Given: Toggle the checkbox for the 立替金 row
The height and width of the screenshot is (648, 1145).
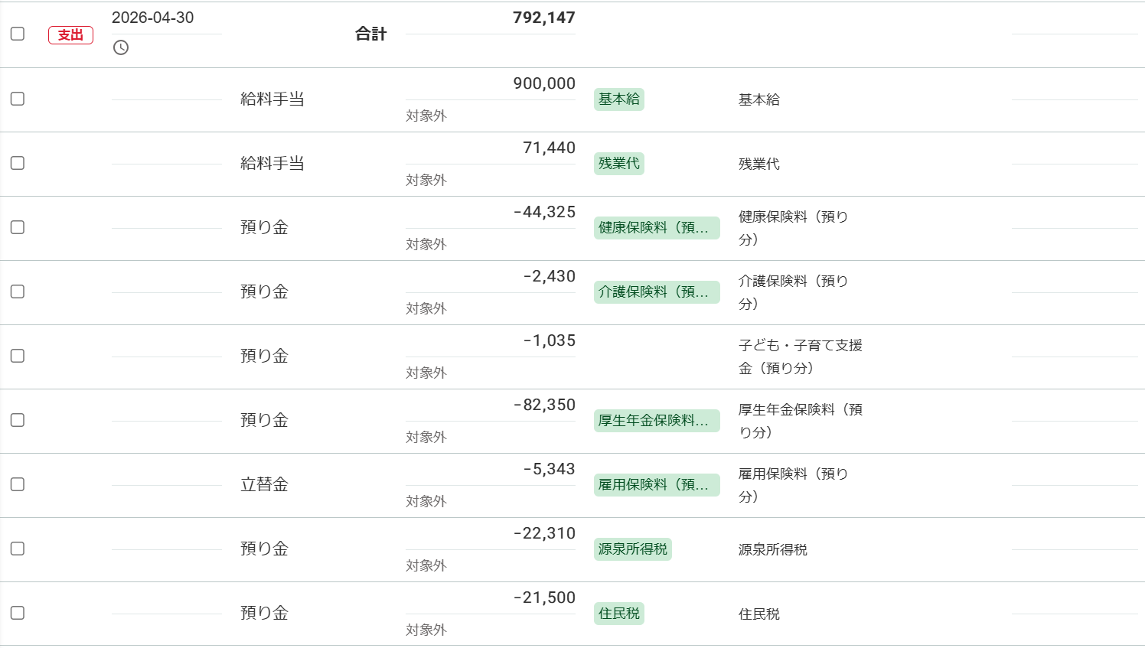Looking at the screenshot, I should pos(18,484).
